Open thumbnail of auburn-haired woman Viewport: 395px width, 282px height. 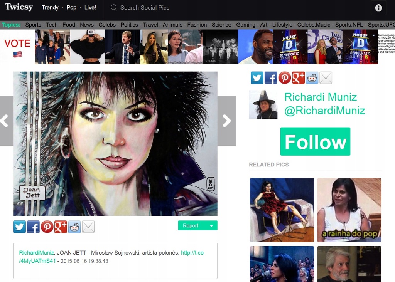click(x=185, y=47)
